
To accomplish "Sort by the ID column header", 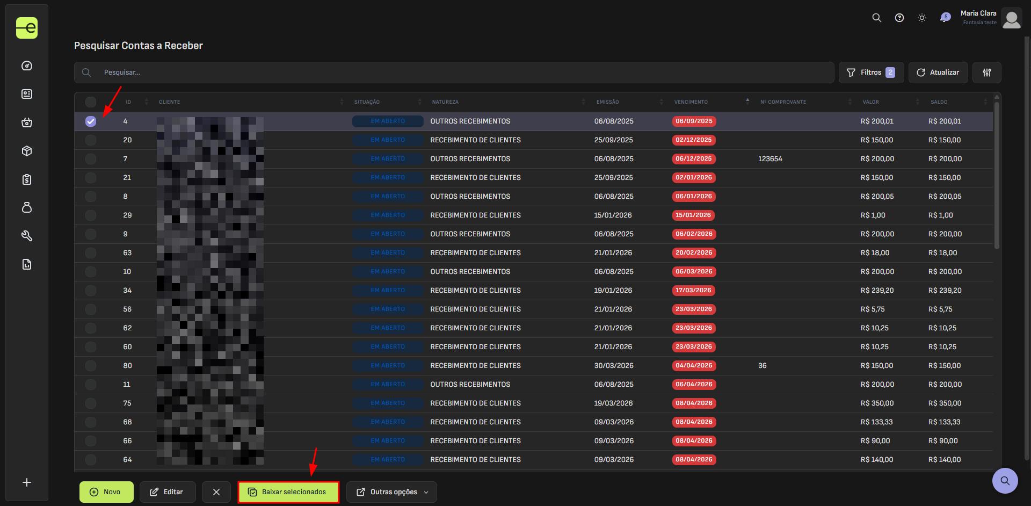I will coord(128,102).
